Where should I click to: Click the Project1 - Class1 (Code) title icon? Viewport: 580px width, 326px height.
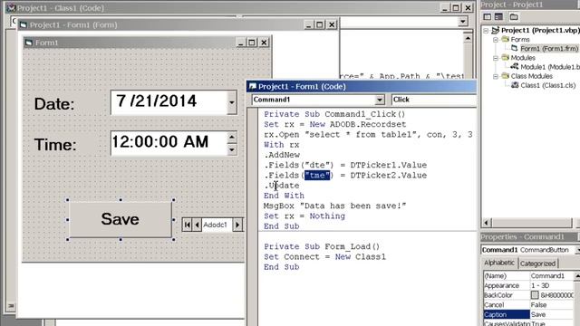pos(11,8)
